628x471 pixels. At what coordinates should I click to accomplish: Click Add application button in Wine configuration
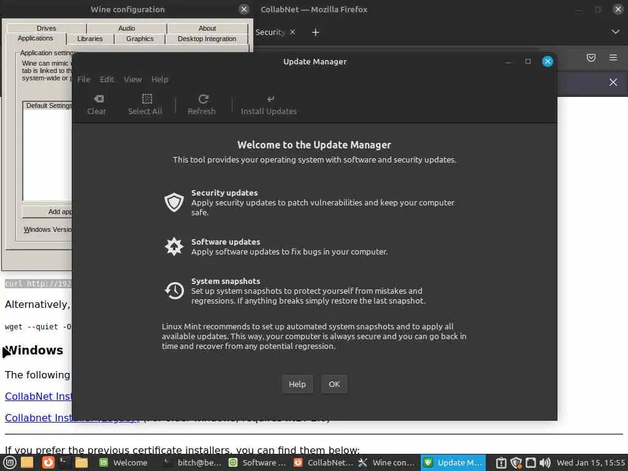(47, 212)
